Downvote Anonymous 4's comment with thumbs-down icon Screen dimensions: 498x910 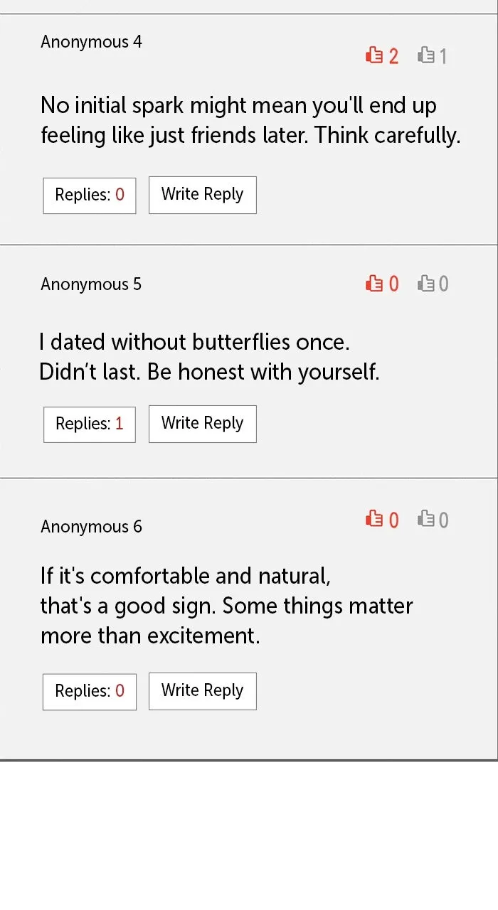[x=426, y=55]
